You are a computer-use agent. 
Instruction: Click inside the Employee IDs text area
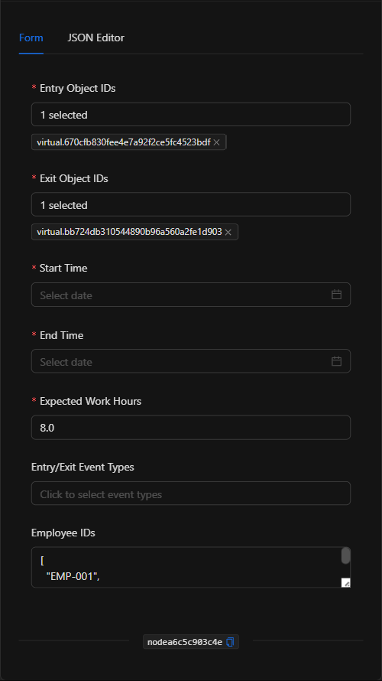click(x=186, y=567)
